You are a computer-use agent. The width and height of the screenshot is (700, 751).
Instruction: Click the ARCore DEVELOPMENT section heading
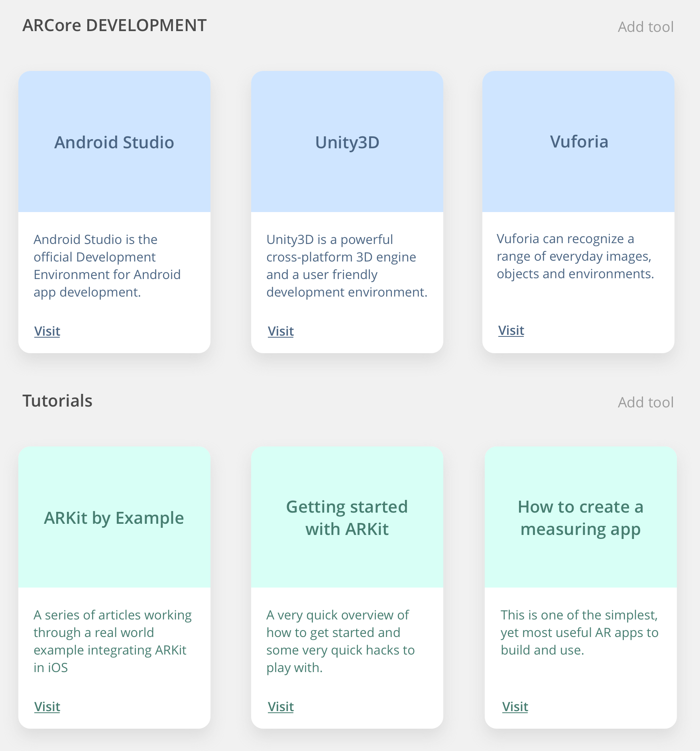click(114, 25)
